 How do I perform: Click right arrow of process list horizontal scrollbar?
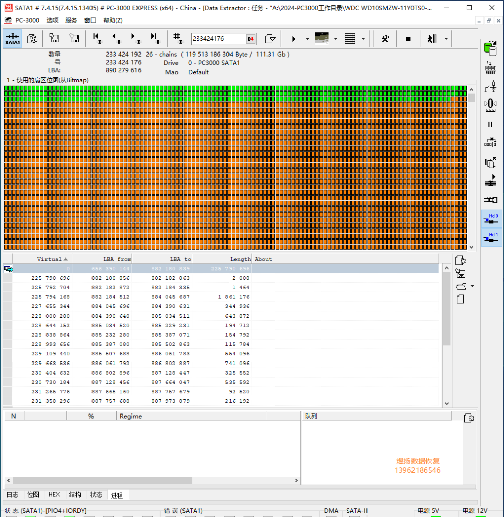point(296,481)
